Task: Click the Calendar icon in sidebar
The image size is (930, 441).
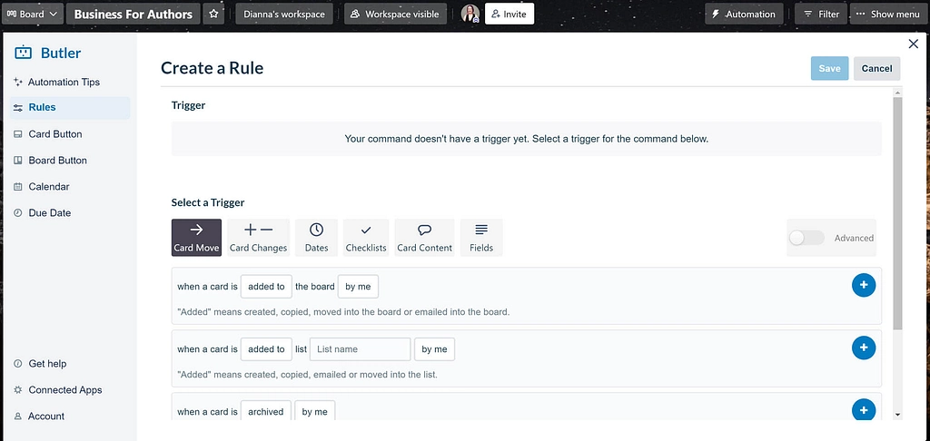Action: pos(18,187)
